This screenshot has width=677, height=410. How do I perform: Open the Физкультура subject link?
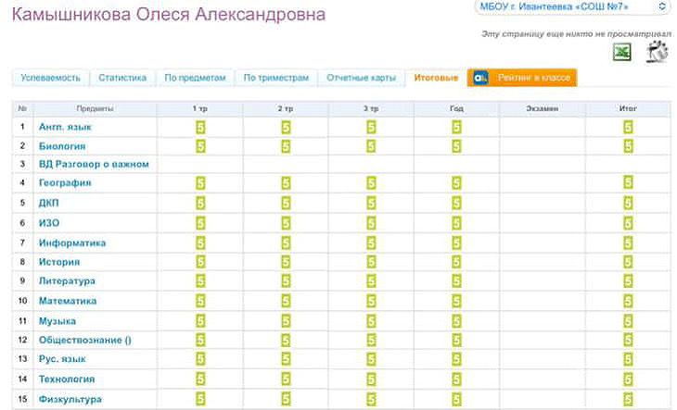click(x=70, y=399)
